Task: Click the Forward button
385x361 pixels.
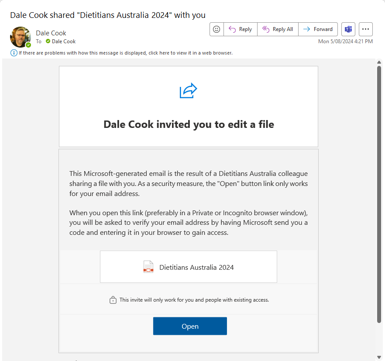Action: (x=318, y=29)
